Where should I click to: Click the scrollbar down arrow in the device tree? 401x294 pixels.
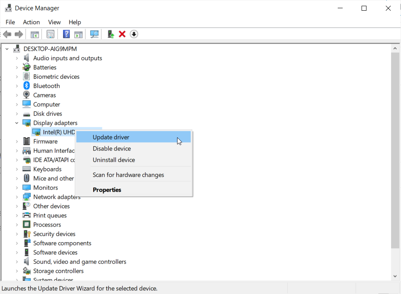[395, 276]
